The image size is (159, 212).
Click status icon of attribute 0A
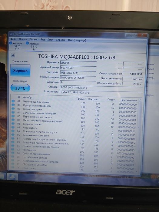click(13, 131)
